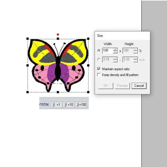The image size is (167, 167).
Task: Click the +100 stitch advance needle button
Action: [x=81, y=105]
